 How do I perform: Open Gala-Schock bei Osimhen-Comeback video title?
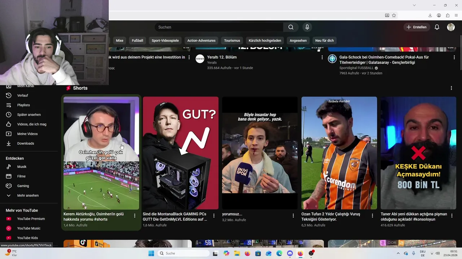[384, 60]
